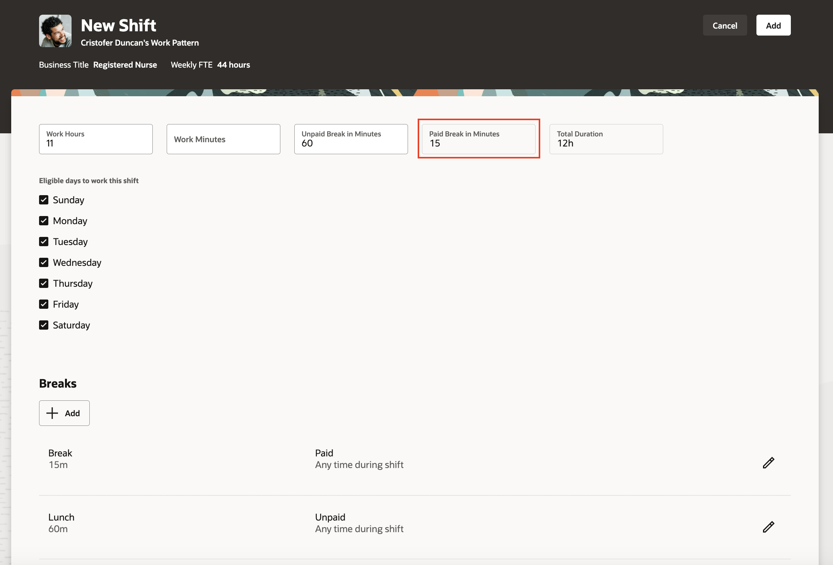The width and height of the screenshot is (833, 565).
Task: Uncheck the Sunday checkbox
Action: click(x=44, y=200)
